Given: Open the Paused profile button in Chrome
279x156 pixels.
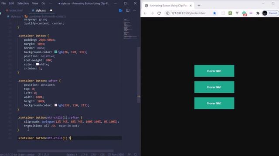Looking at the screenshot, I should click(270, 13).
